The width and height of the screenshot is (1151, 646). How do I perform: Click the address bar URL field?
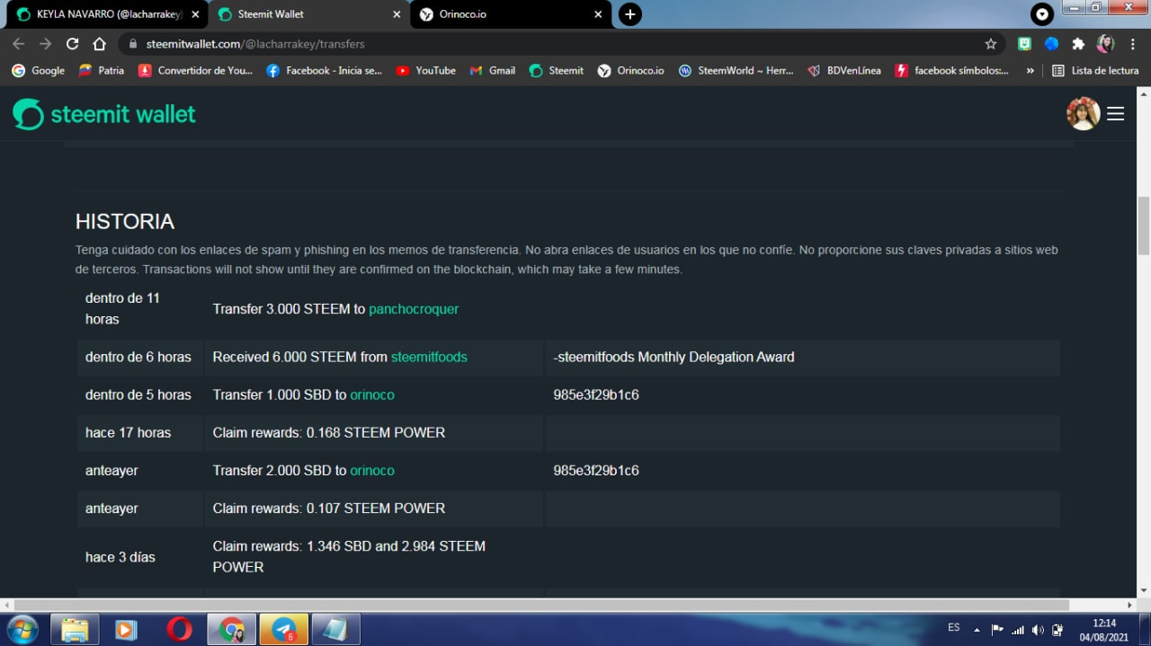tap(549, 44)
